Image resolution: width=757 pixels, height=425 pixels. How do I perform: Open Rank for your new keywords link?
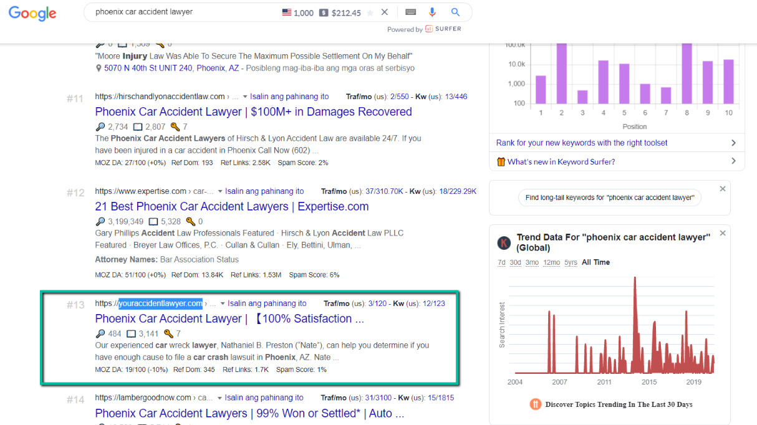click(581, 143)
